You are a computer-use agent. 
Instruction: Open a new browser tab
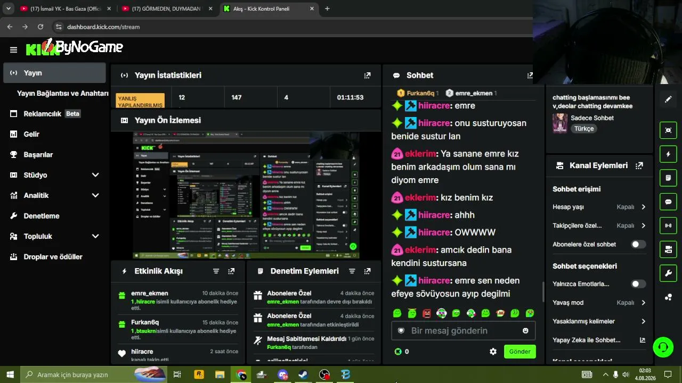(327, 9)
